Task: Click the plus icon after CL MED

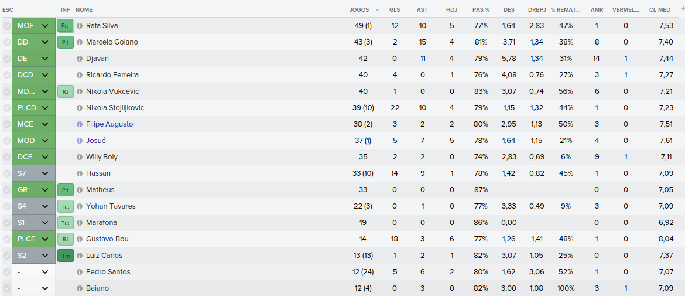Action: tap(683, 9)
